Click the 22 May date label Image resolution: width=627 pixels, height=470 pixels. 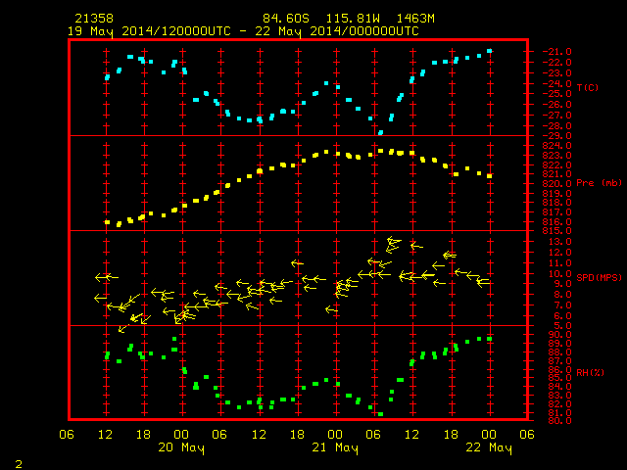[x=489, y=447]
